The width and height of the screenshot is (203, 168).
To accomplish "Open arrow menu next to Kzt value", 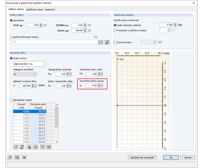I will coord(71,74).
